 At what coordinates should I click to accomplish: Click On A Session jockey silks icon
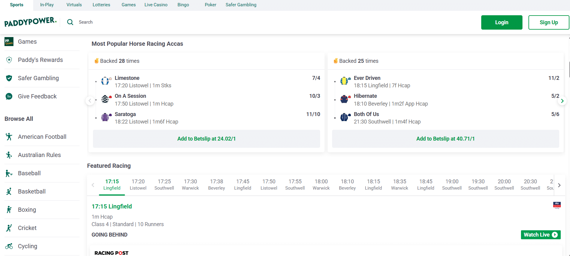(x=106, y=99)
